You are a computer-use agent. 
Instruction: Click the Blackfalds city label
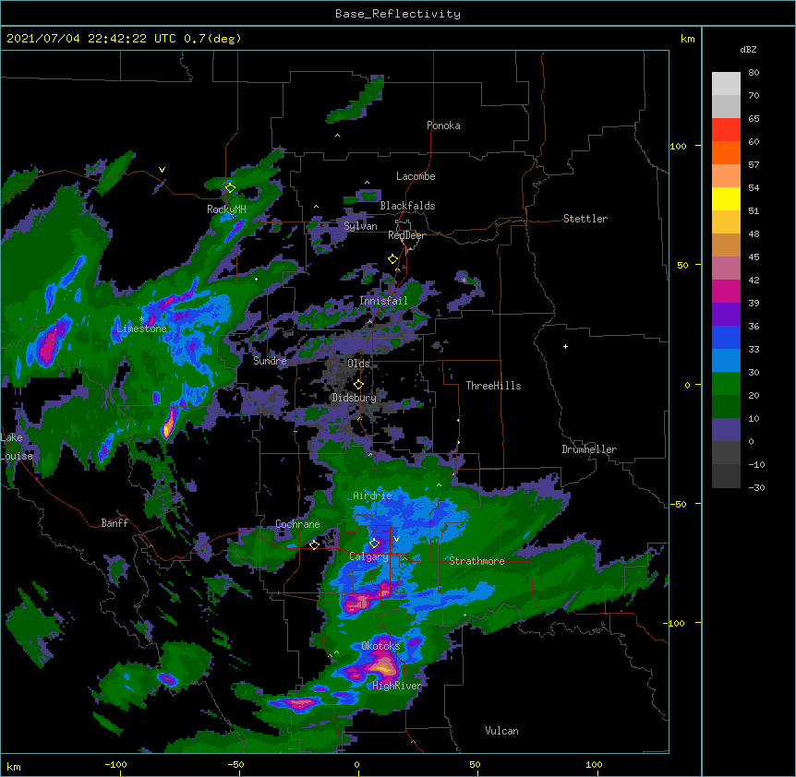[x=407, y=206]
